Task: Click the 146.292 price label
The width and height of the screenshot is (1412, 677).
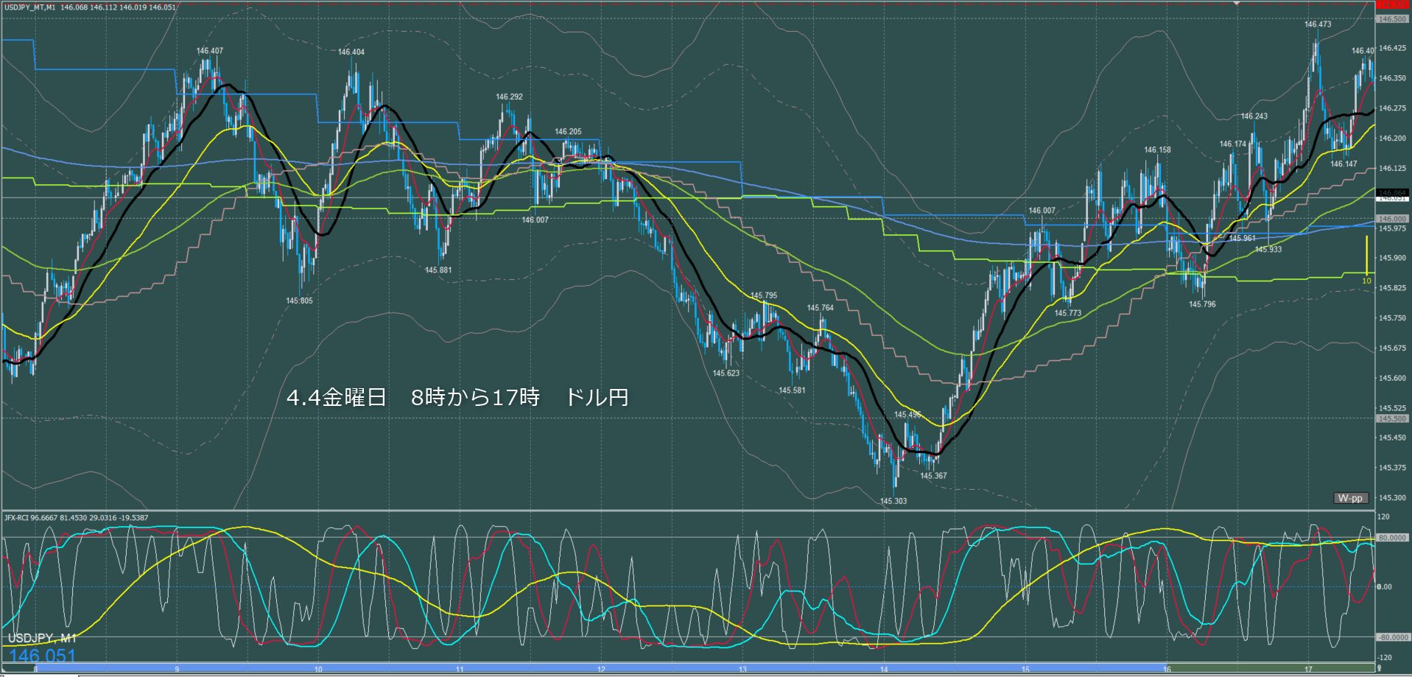Action: coord(509,97)
